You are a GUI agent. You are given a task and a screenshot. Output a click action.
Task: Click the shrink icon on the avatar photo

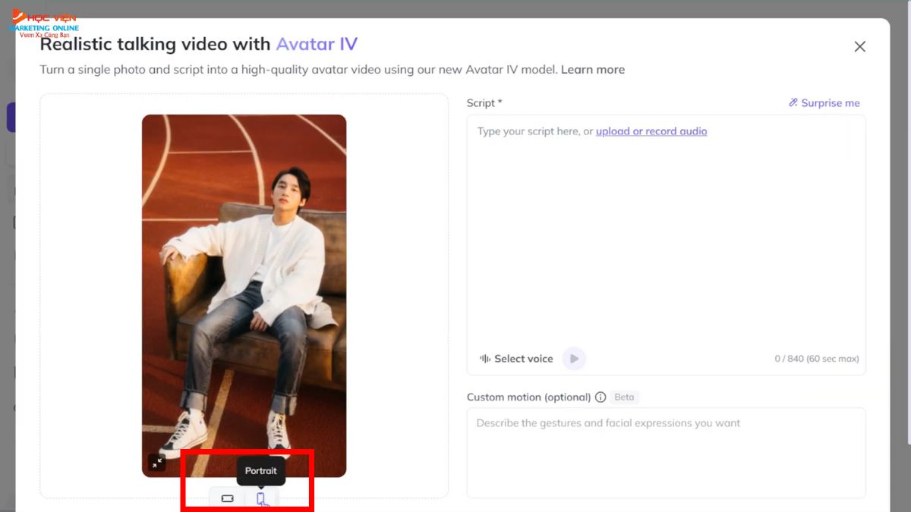[x=156, y=462]
